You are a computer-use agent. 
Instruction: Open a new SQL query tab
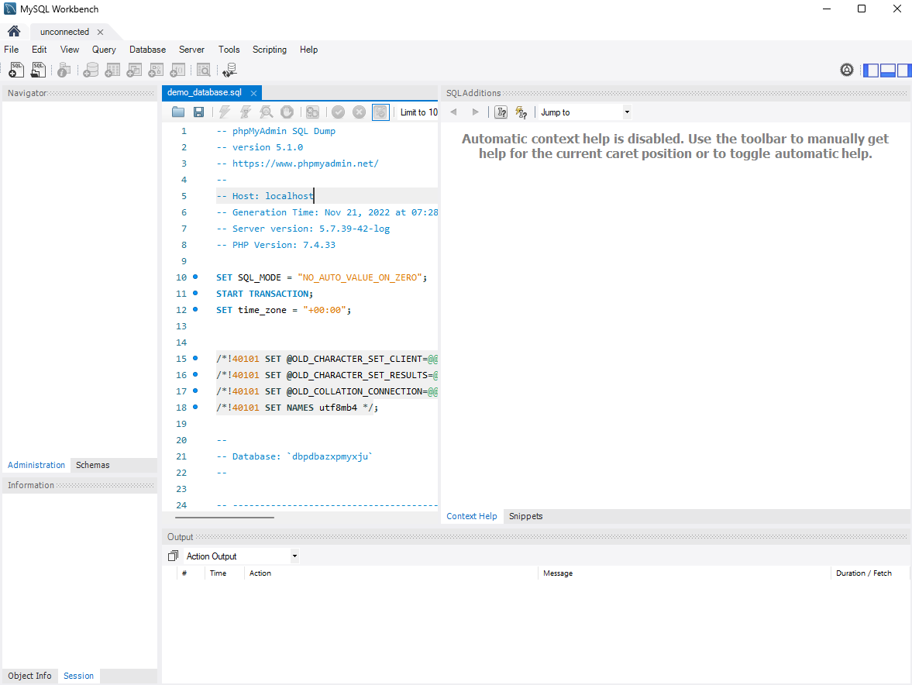click(15, 70)
